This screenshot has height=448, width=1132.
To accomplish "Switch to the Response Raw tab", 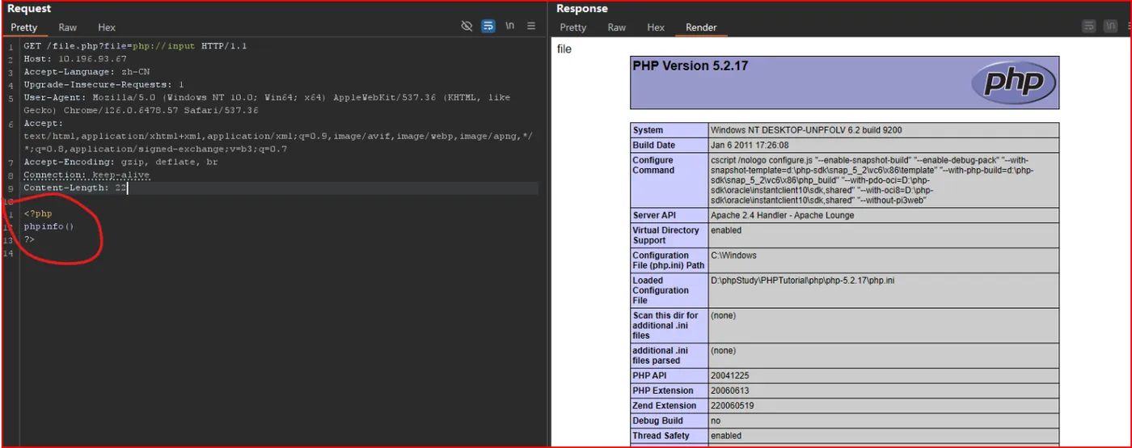I will tap(617, 27).
